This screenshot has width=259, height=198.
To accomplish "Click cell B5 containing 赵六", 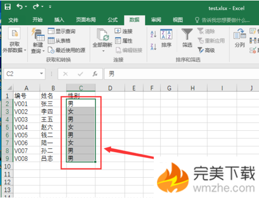I will pos(53,127).
